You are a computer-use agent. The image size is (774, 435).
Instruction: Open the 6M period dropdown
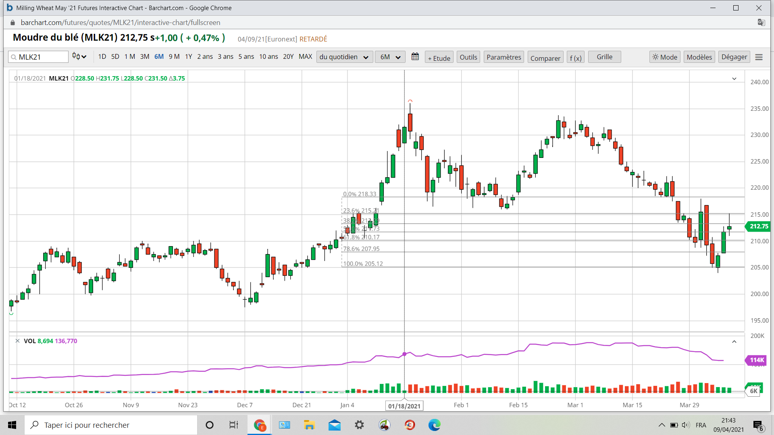point(390,57)
